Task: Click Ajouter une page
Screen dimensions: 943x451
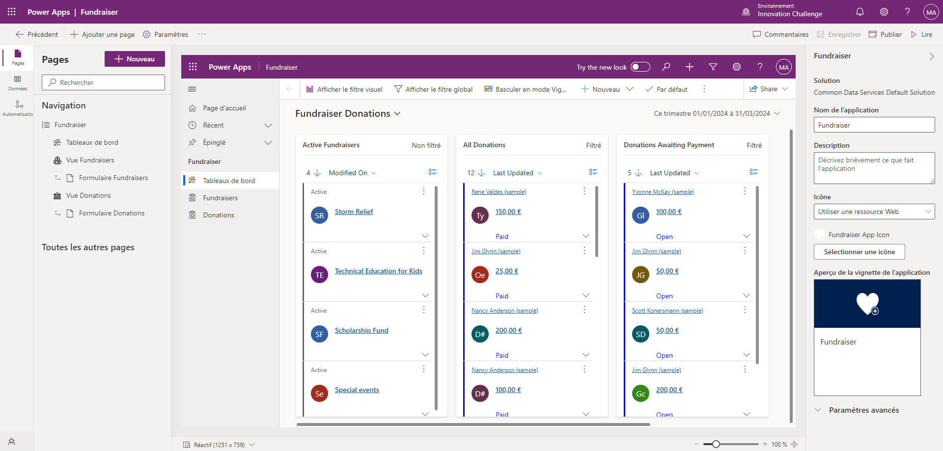Action: point(102,34)
